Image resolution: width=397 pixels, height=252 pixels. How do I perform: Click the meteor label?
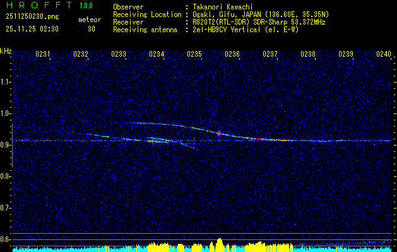click(x=90, y=20)
